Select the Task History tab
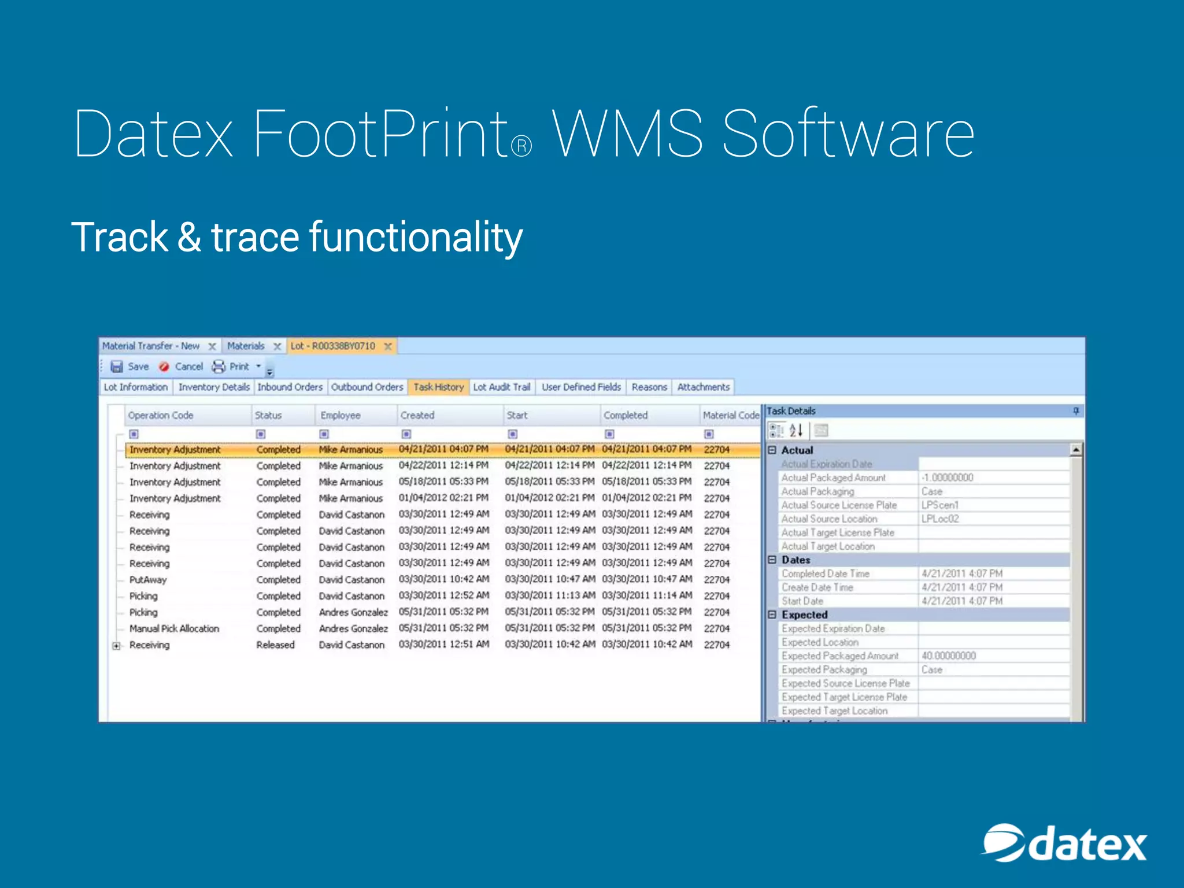 point(439,387)
